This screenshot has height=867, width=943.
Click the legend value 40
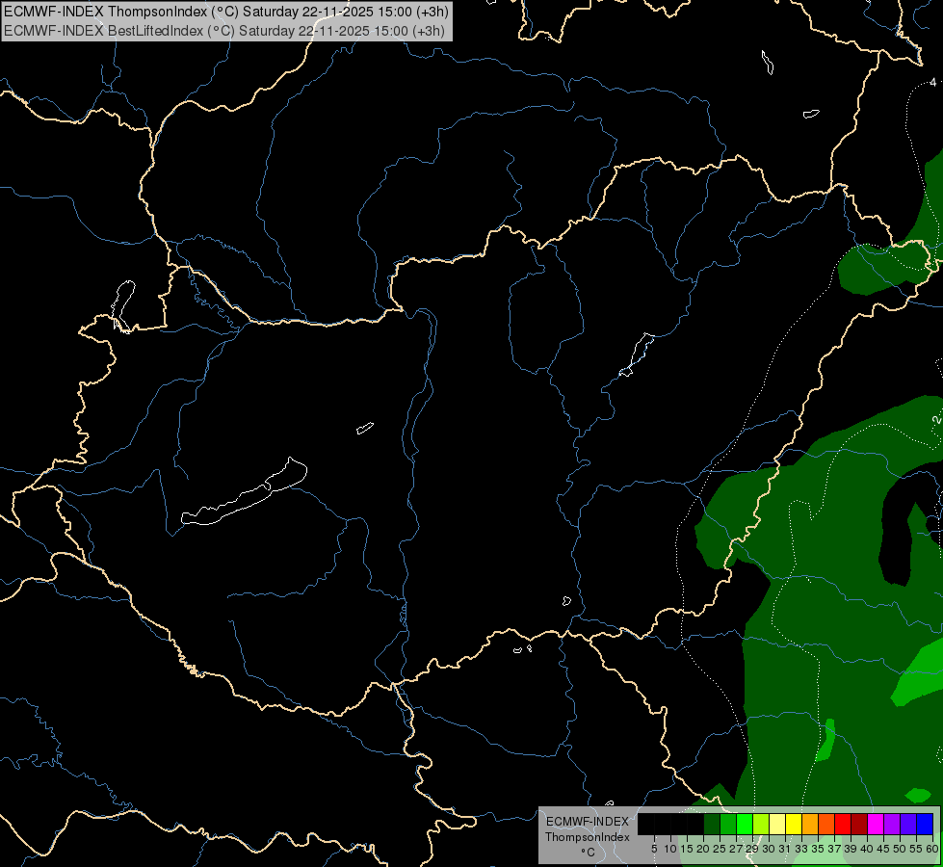click(x=867, y=849)
